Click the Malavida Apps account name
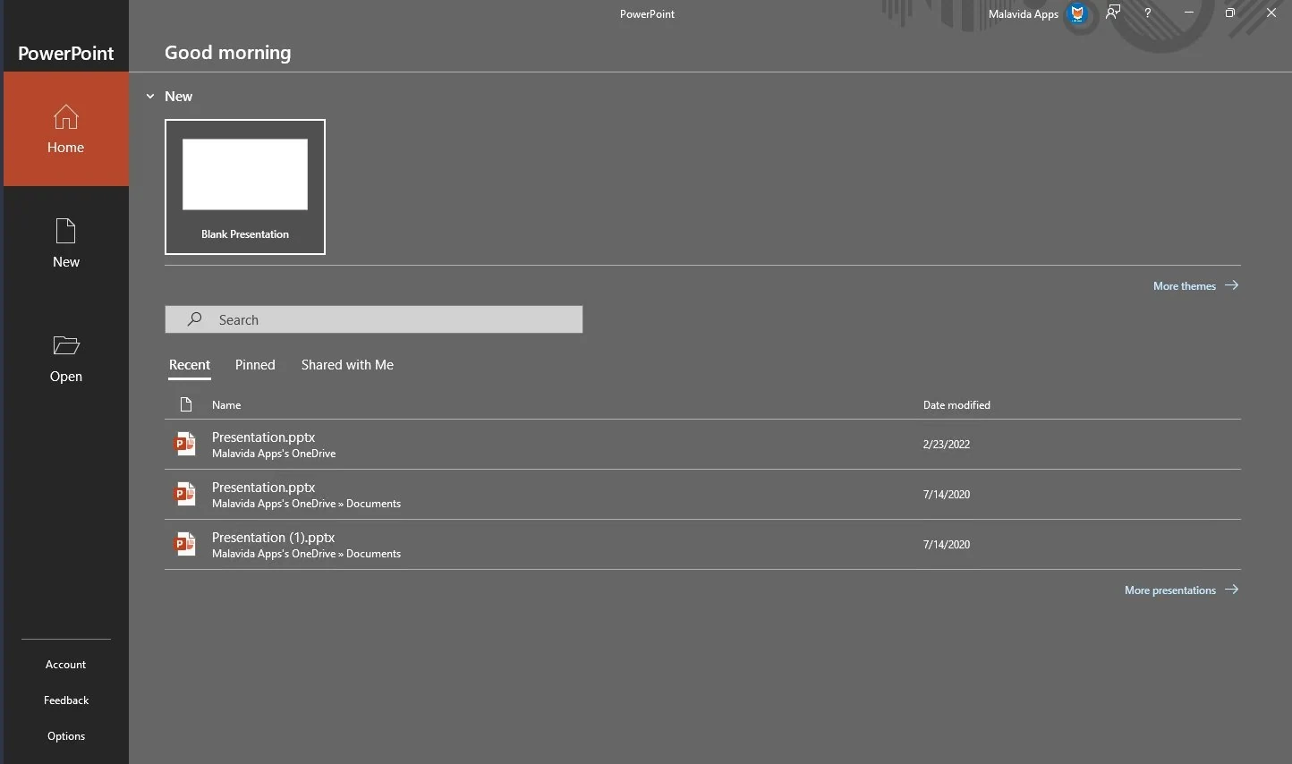Viewport: 1292px width, 764px height. pos(1024,14)
